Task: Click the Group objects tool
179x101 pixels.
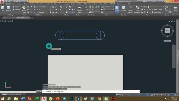Action: click(x=167, y=9)
